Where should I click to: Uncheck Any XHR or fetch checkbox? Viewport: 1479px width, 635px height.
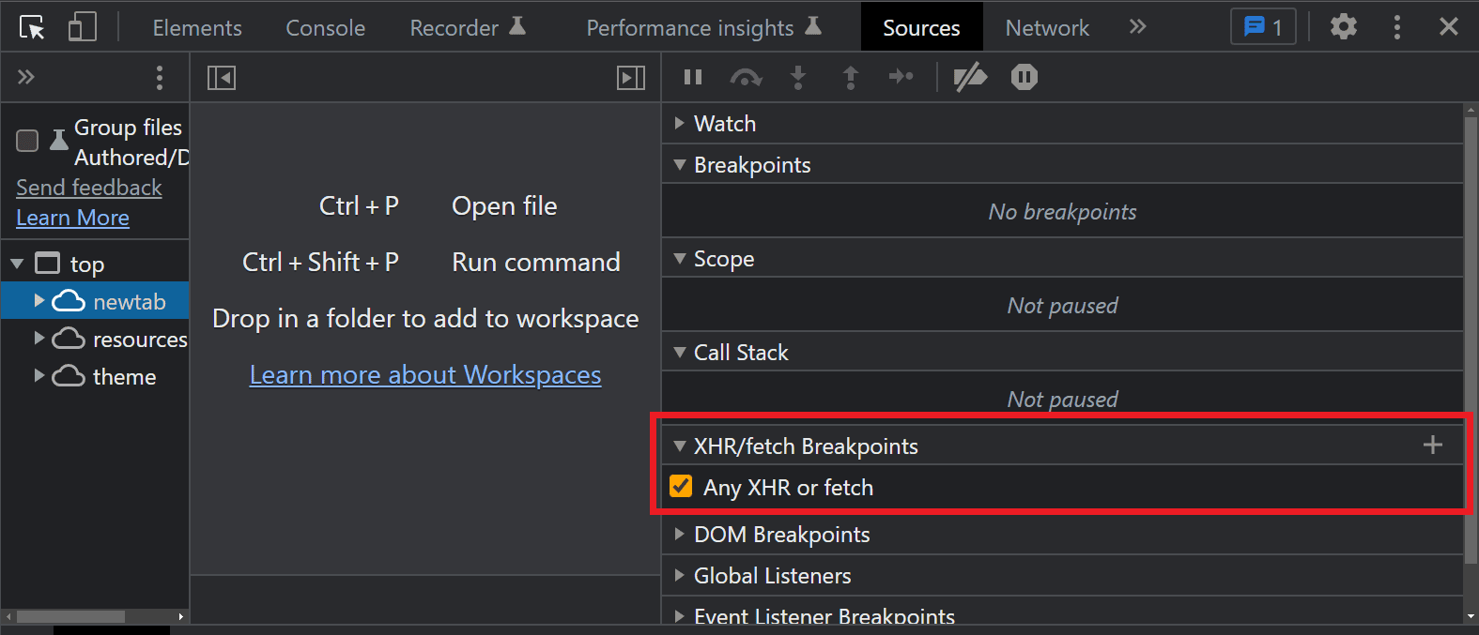click(681, 486)
